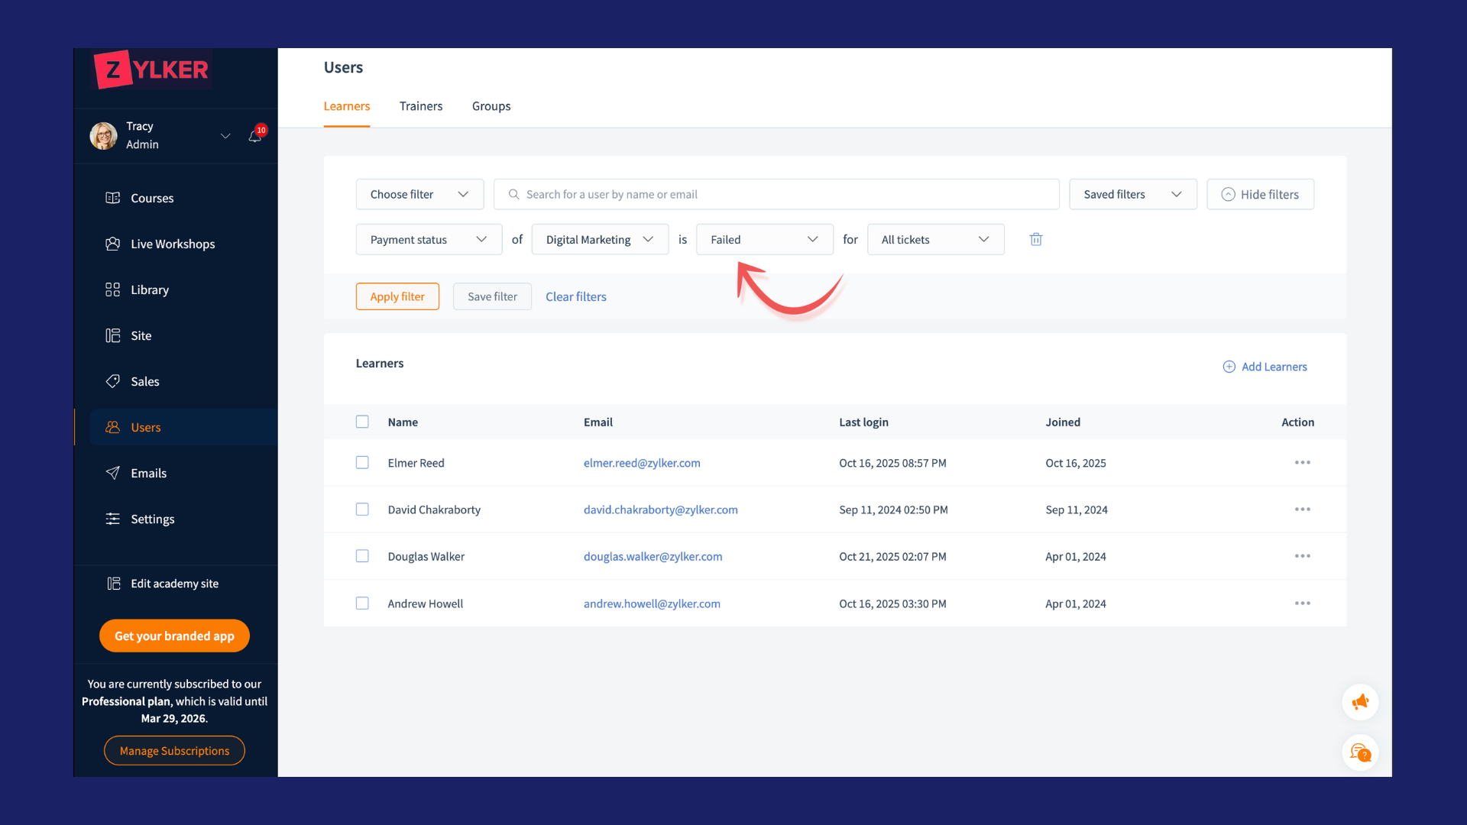Open the help chat icon

point(1360,752)
